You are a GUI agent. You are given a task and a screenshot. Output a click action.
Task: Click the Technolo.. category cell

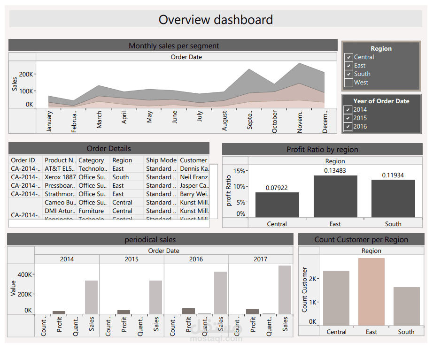pos(93,169)
